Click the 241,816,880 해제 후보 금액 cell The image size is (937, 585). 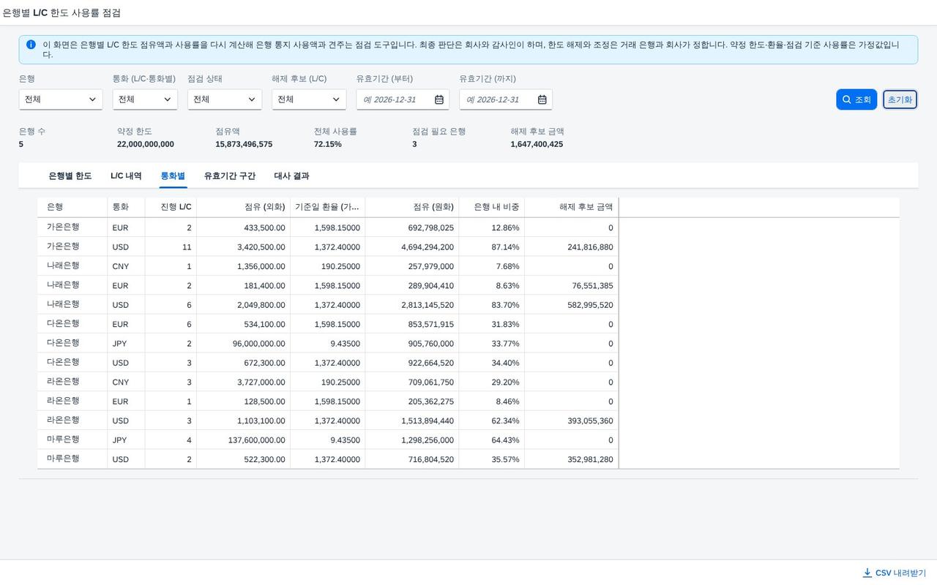(x=572, y=247)
